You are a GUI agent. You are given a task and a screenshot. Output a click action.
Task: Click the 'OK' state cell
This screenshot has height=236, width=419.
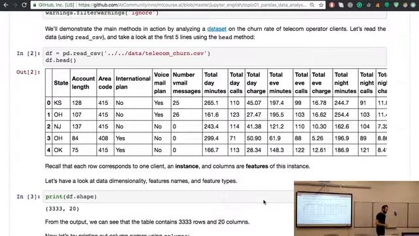[x=61, y=150]
